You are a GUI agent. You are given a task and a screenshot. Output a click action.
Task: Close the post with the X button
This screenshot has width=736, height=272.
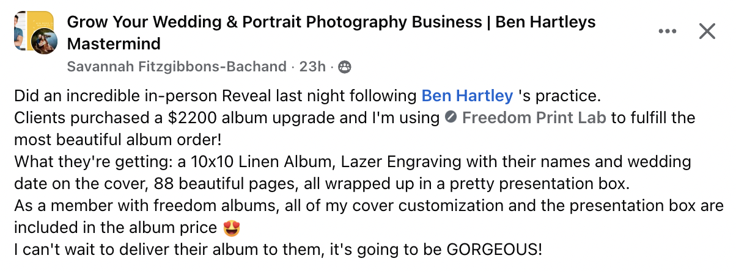click(707, 32)
